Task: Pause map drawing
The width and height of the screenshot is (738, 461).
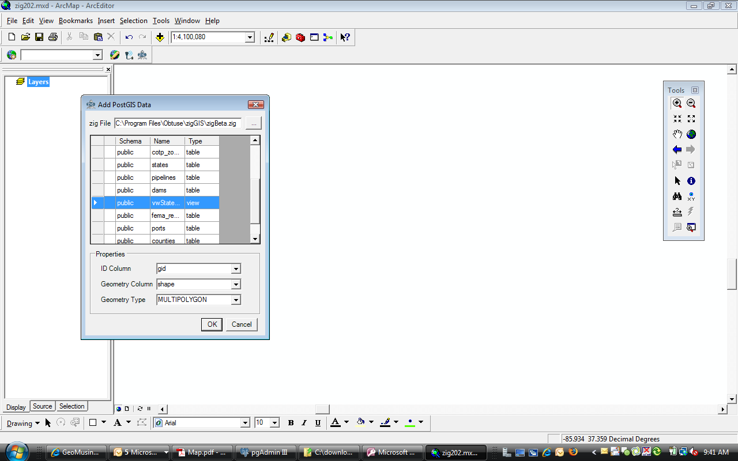Action: coord(149,409)
